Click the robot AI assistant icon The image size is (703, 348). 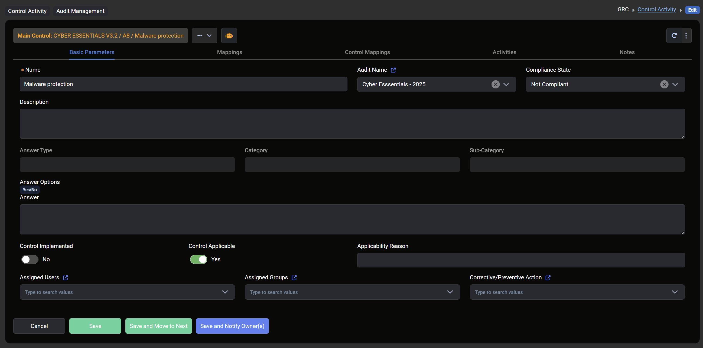[229, 35]
